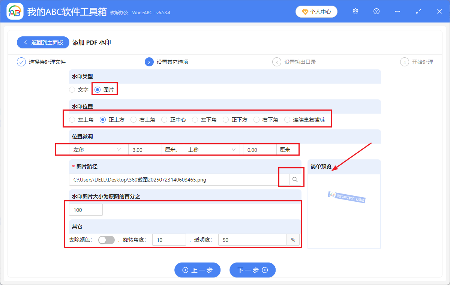Click the step 1 checkmark circle icon

[x=21, y=62]
